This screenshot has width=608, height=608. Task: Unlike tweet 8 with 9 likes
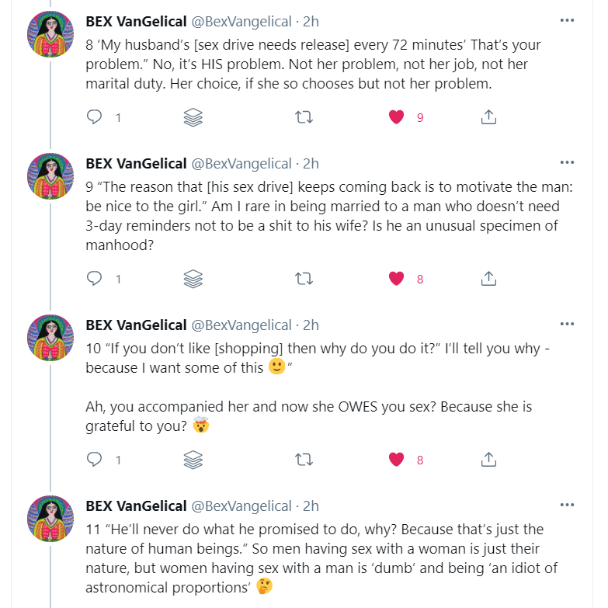397,117
